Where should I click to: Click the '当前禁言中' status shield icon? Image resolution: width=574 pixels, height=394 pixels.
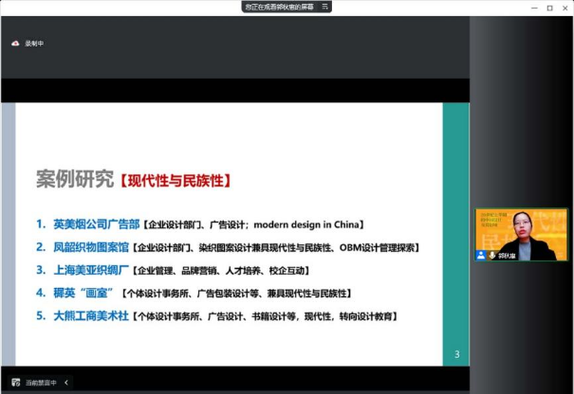16,383
